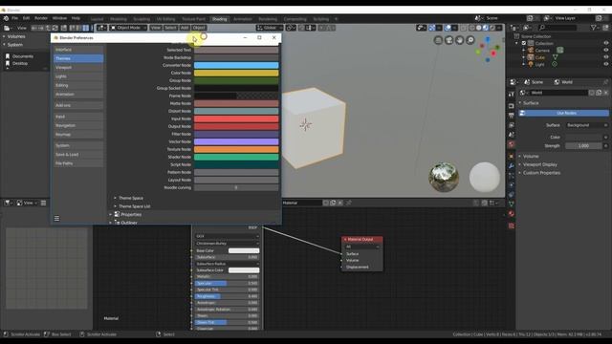Click the Blender logo menu icon

[x=6, y=18]
